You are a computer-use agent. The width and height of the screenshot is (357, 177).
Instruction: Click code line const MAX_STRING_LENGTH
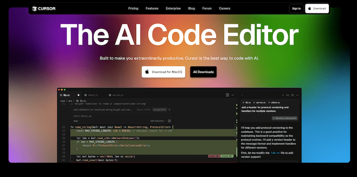[x=124, y=131]
